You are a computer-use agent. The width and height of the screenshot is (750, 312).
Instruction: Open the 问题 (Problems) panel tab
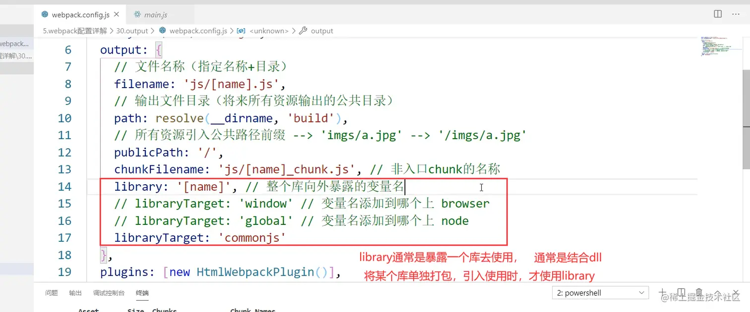52,293
